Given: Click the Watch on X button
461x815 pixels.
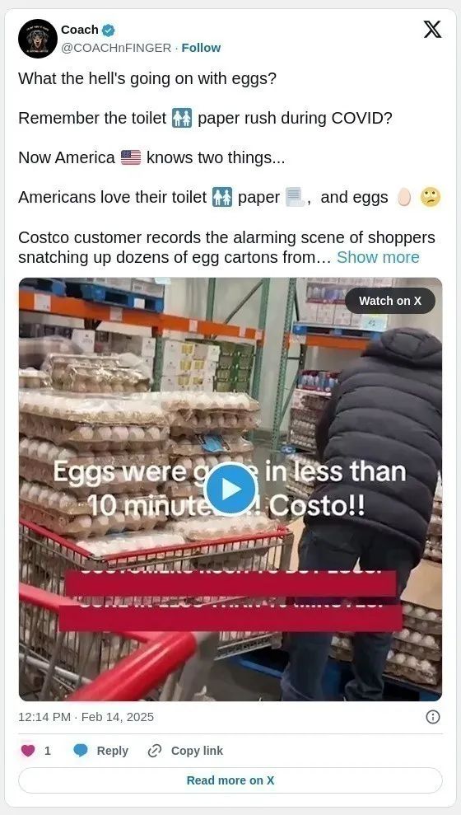Looking at the screenshot, I should click(x=390, y=301).
